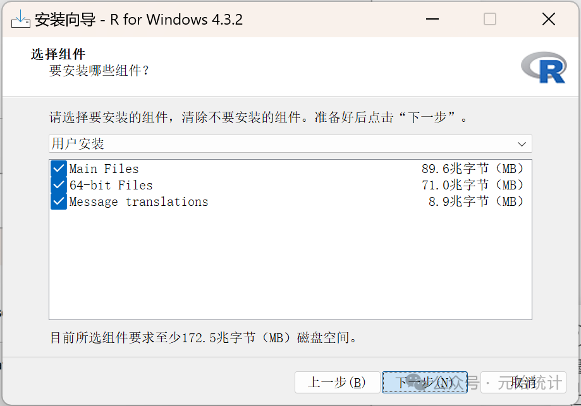Screen dimensions: 581x406
Task: Click the 71.0 MB size of 64-bit Files
Action: [x=472, y=185]
